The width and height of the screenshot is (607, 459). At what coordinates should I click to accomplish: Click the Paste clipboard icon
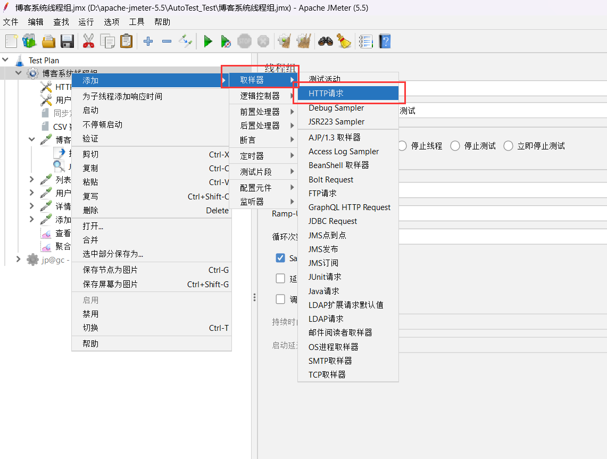tap(126, 41)
